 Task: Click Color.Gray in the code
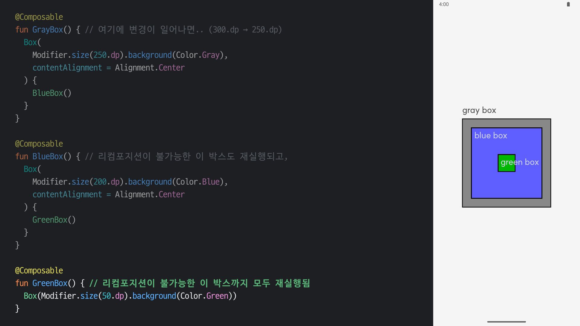[198, 55]
